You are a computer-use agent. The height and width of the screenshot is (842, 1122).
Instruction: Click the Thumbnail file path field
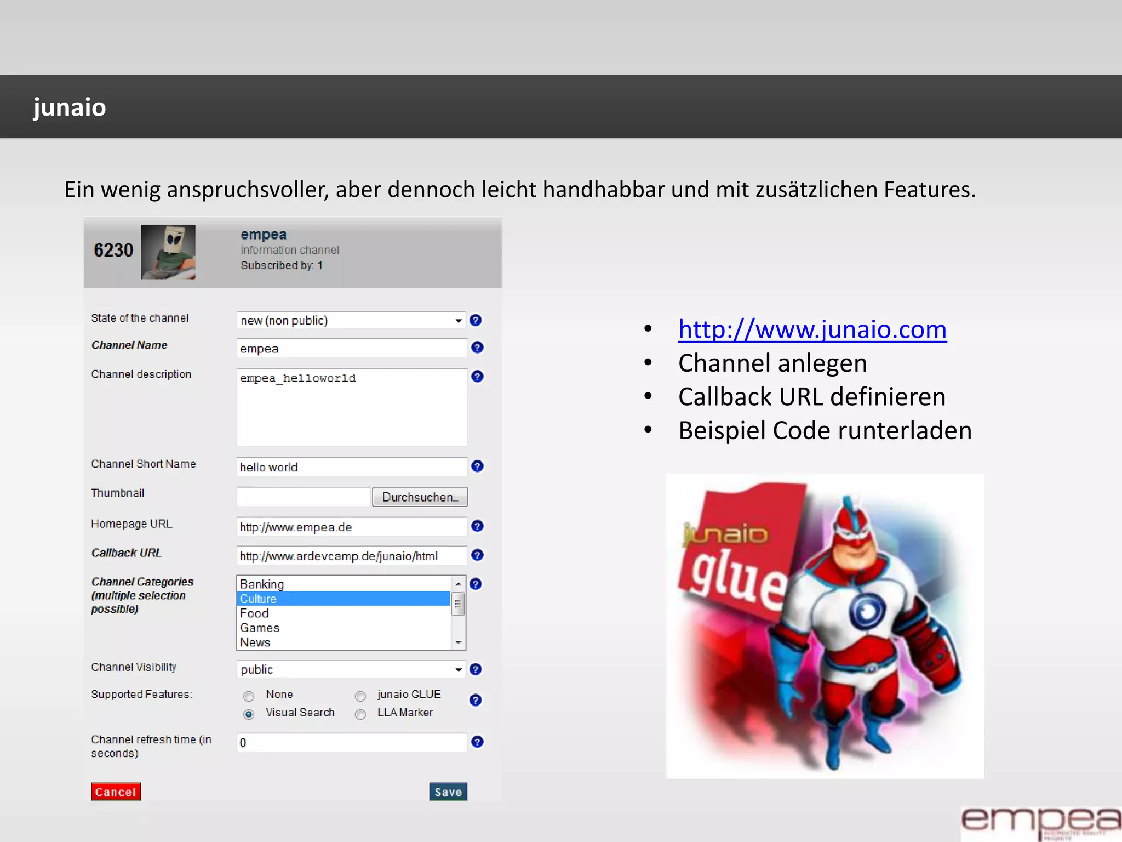pyautogui.click(x=304, y=497)
